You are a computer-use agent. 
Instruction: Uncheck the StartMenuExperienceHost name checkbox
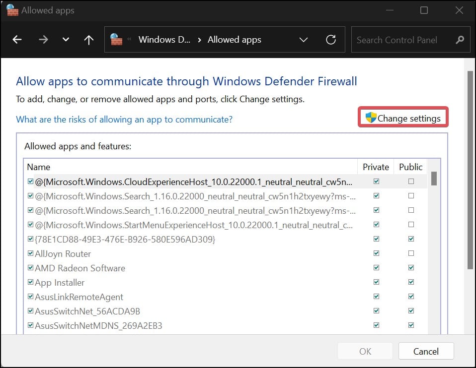30,225
